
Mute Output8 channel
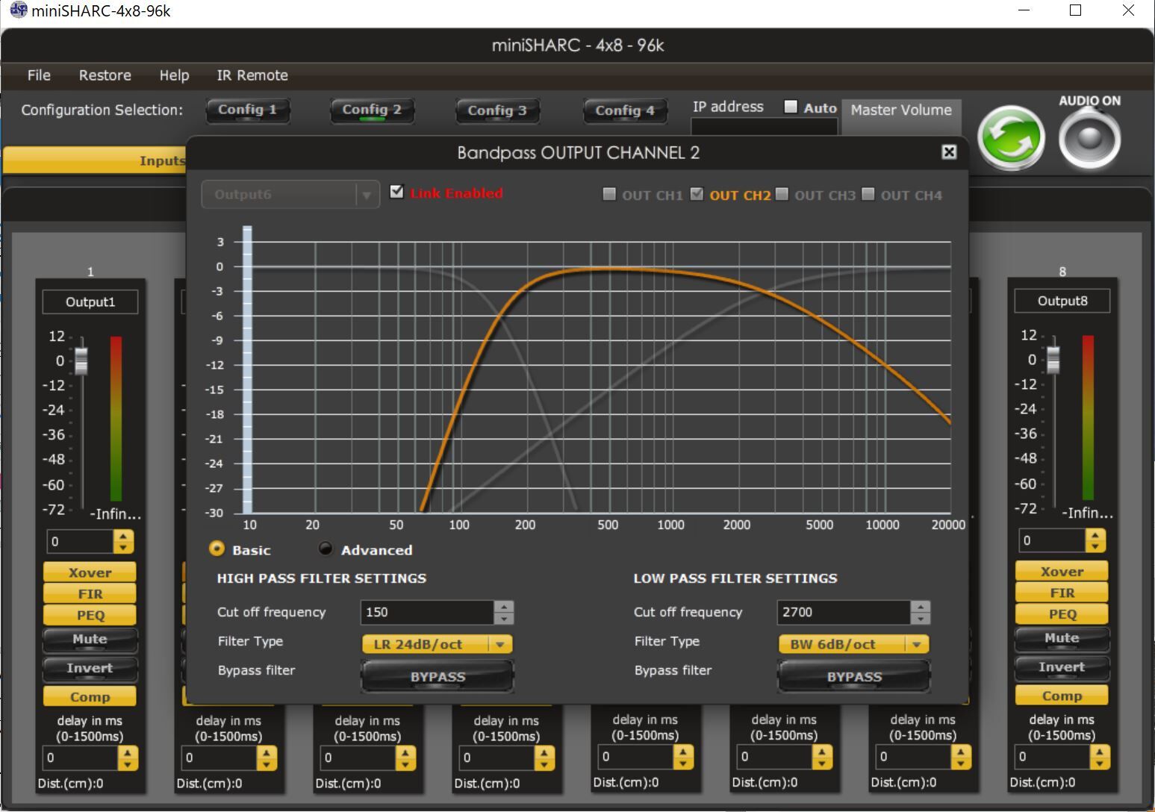[1062, 639]
